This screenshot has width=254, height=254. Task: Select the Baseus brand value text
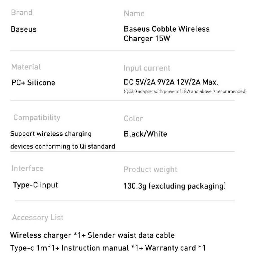click(23, 29)
